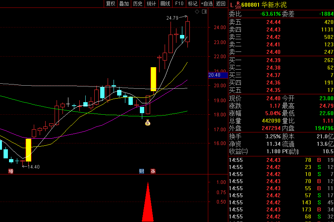
Task: Click the 现价 value 24.40
Action: (x=273, y=98)
